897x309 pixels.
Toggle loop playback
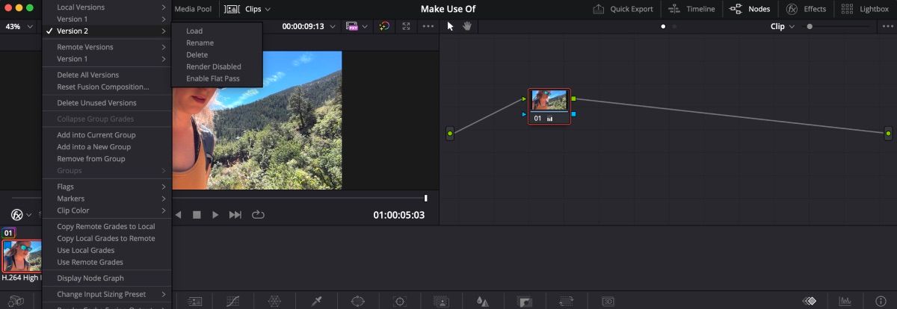[259, 215]
